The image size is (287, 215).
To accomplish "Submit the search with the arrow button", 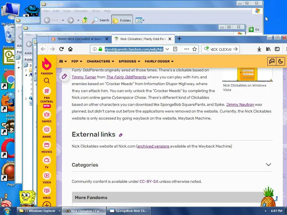I will (235, 49).
